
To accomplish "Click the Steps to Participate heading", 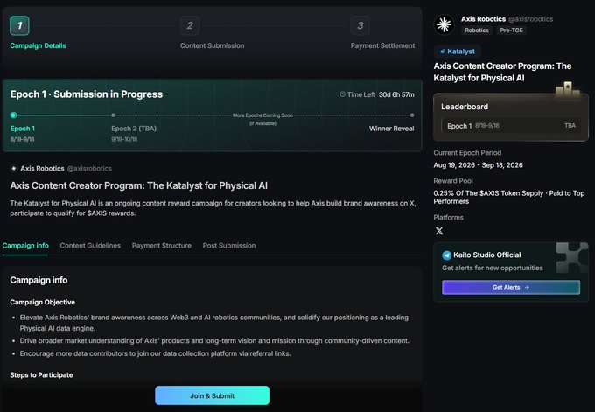I will coord(41,374).
